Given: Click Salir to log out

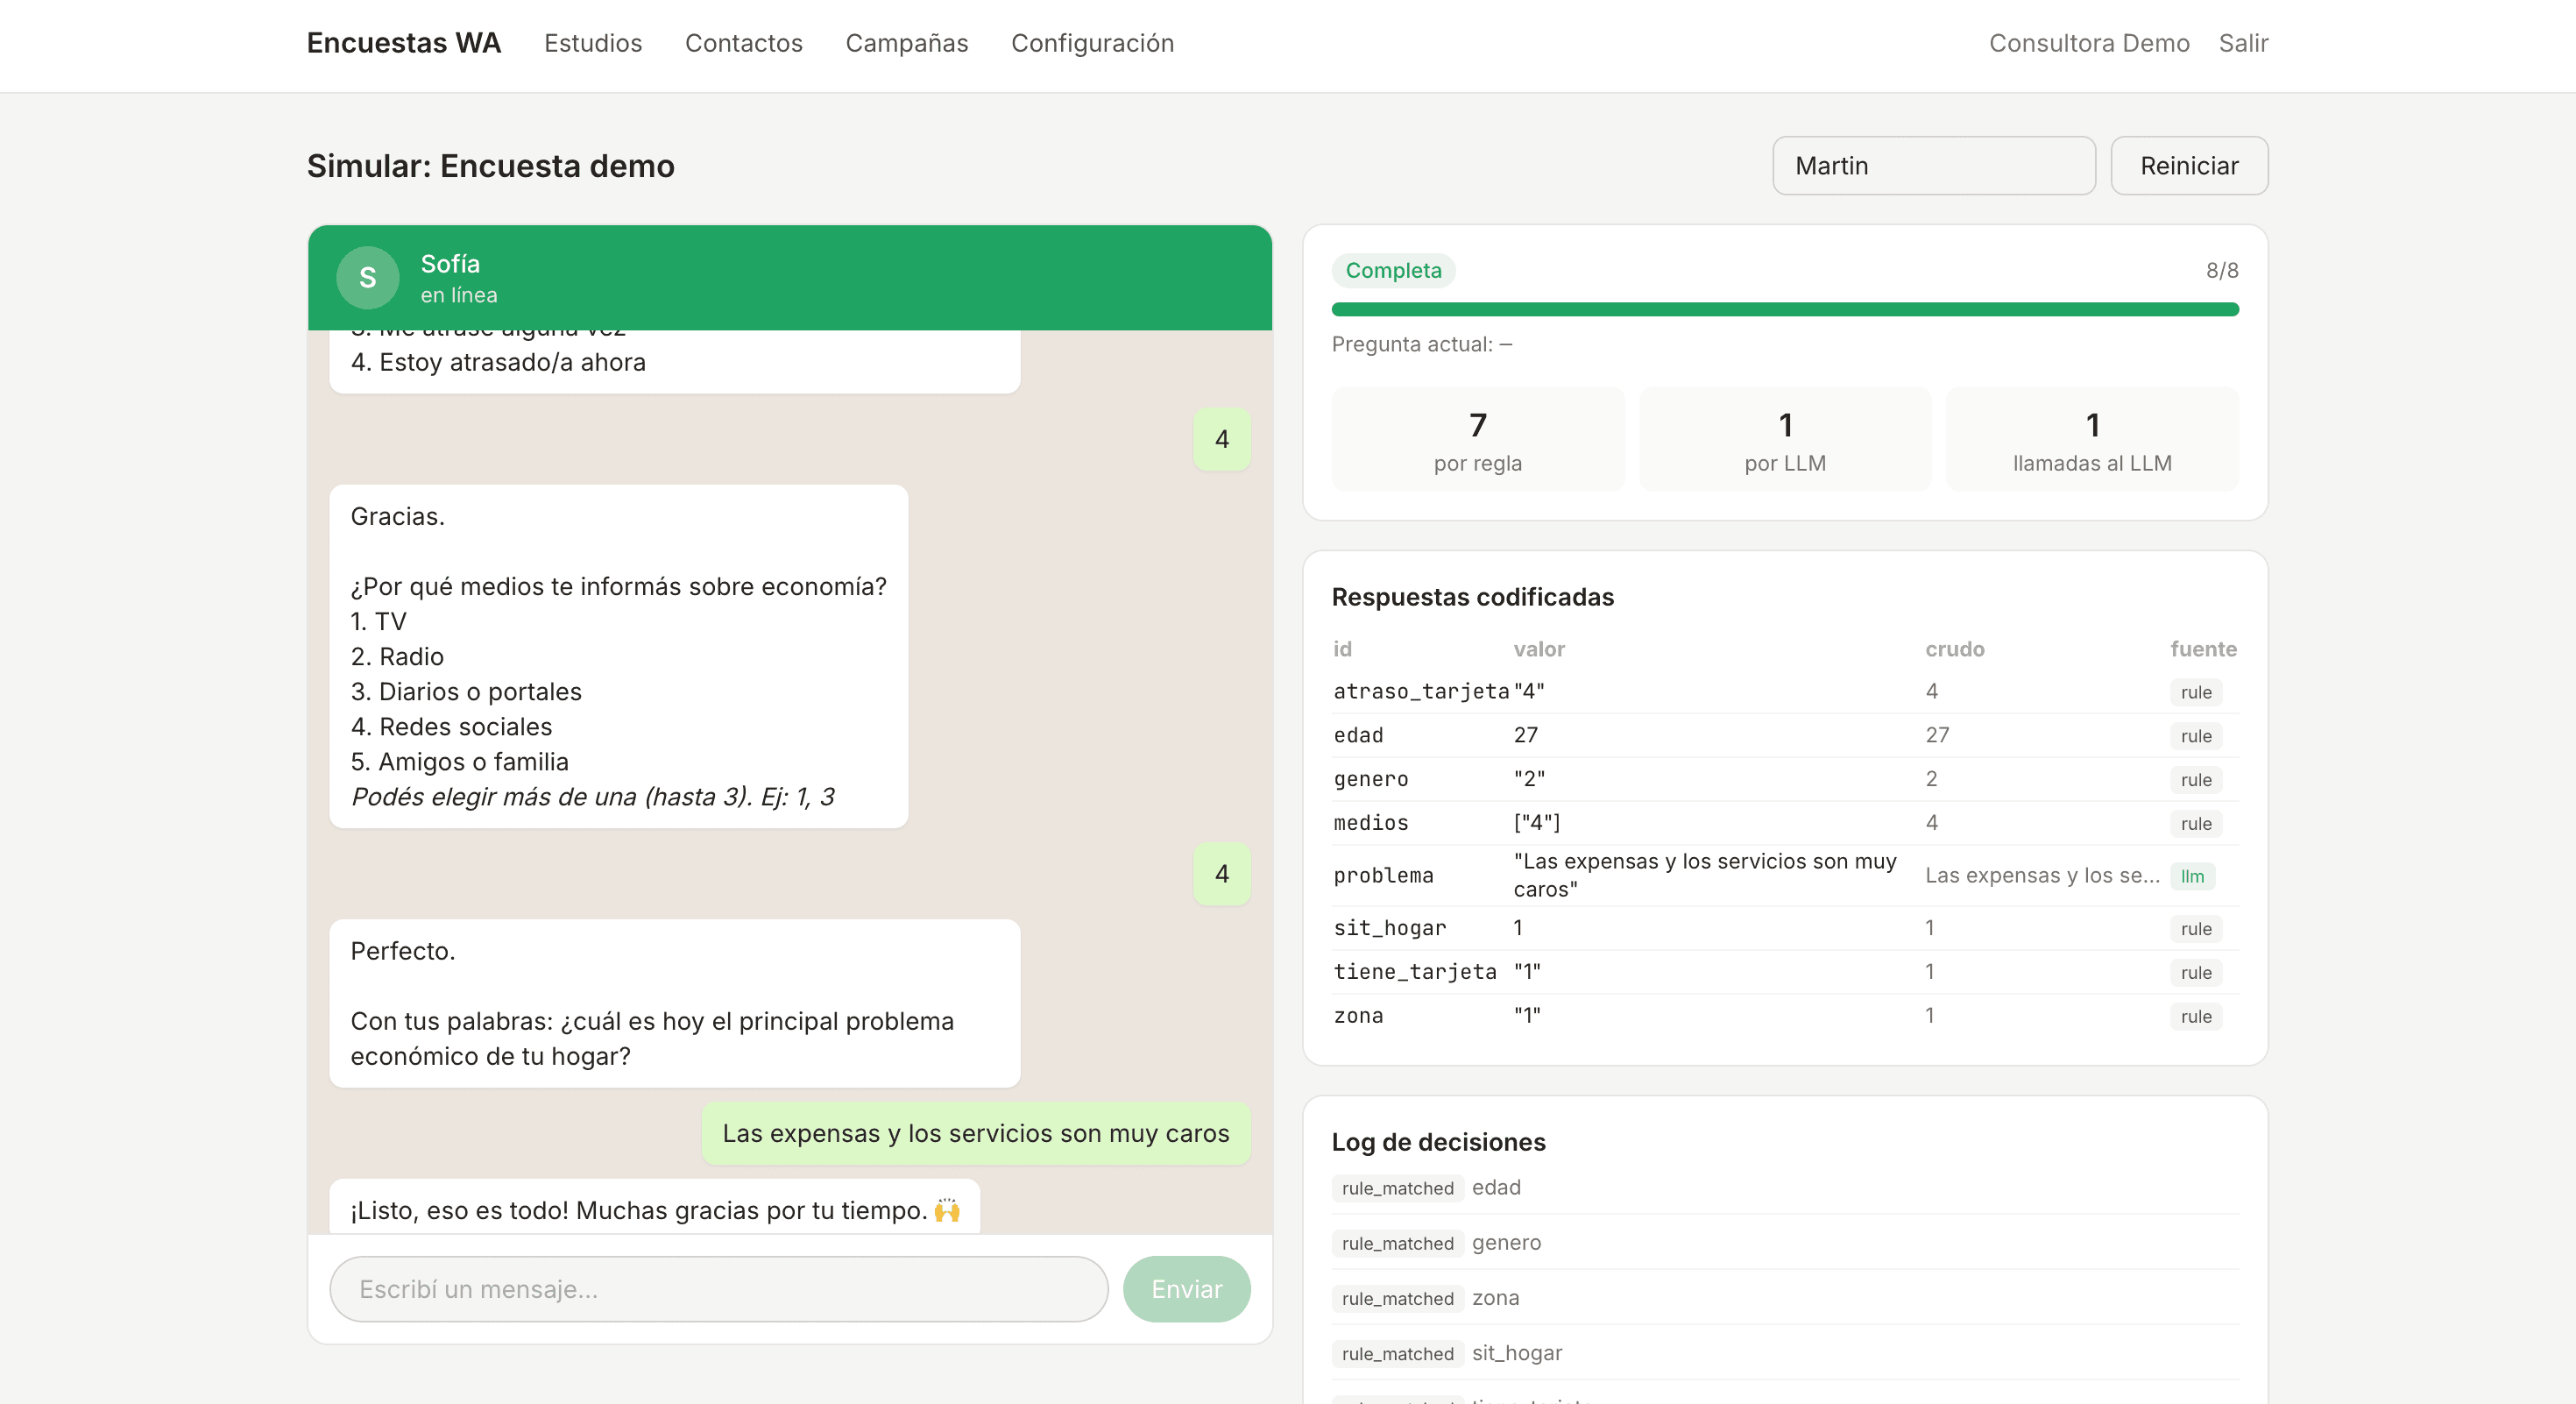Looking at the screenshot, I should tap(2243, 43).
